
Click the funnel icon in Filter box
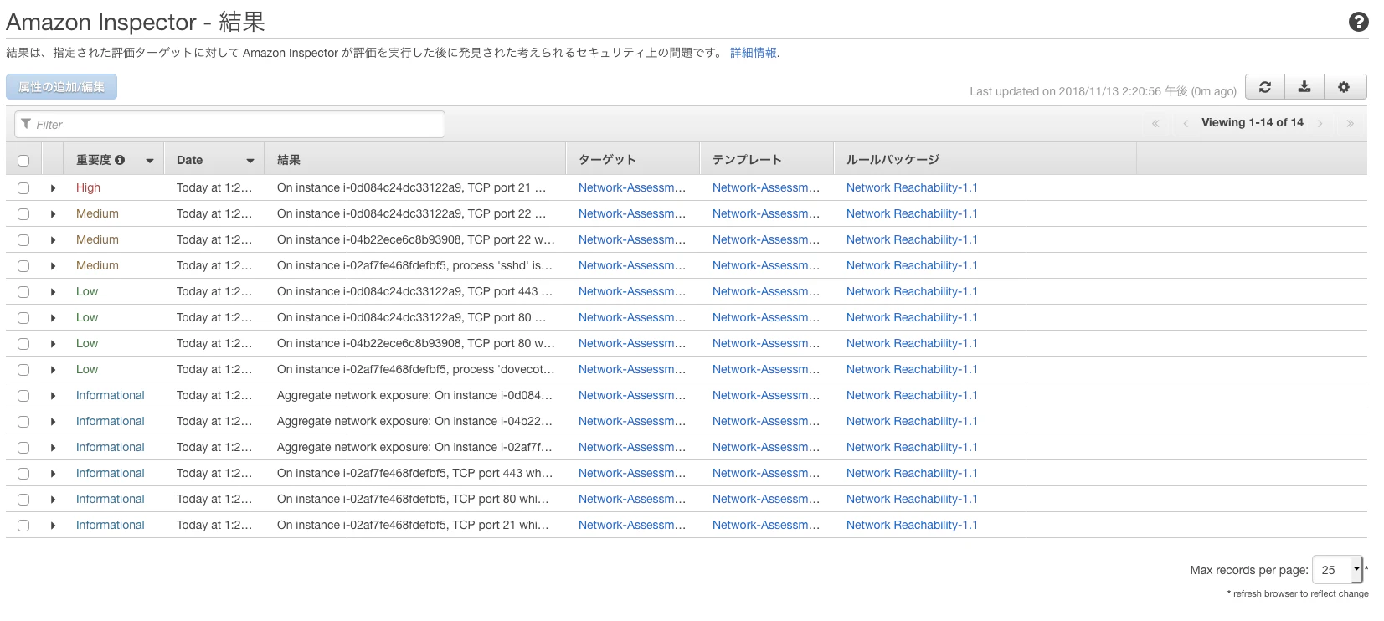[x=26, y=124]
